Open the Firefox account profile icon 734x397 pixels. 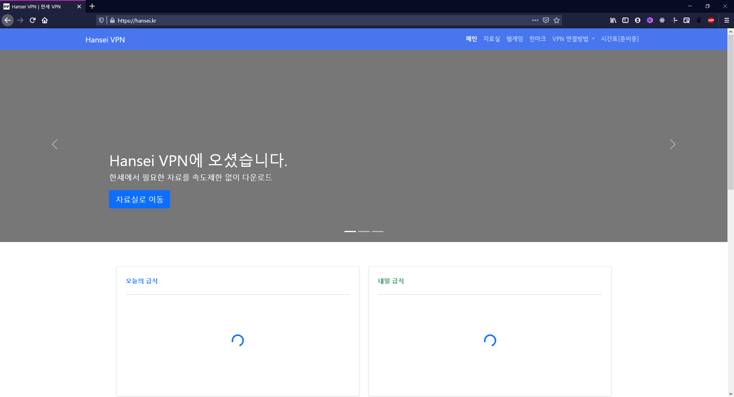click(637, 20)
